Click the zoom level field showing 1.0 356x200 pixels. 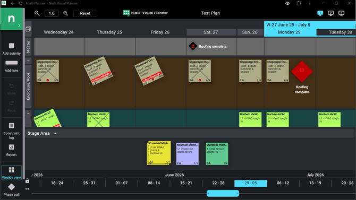point(52,13)
